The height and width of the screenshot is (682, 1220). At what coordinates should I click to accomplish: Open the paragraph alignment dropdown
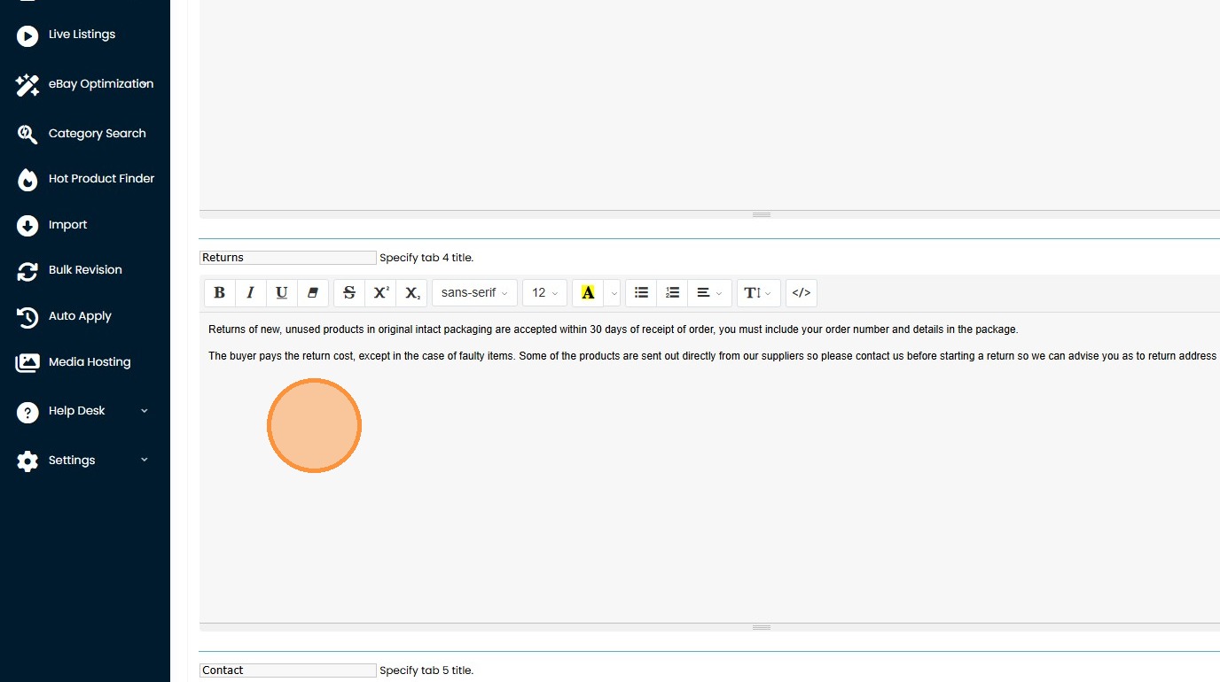709,293
